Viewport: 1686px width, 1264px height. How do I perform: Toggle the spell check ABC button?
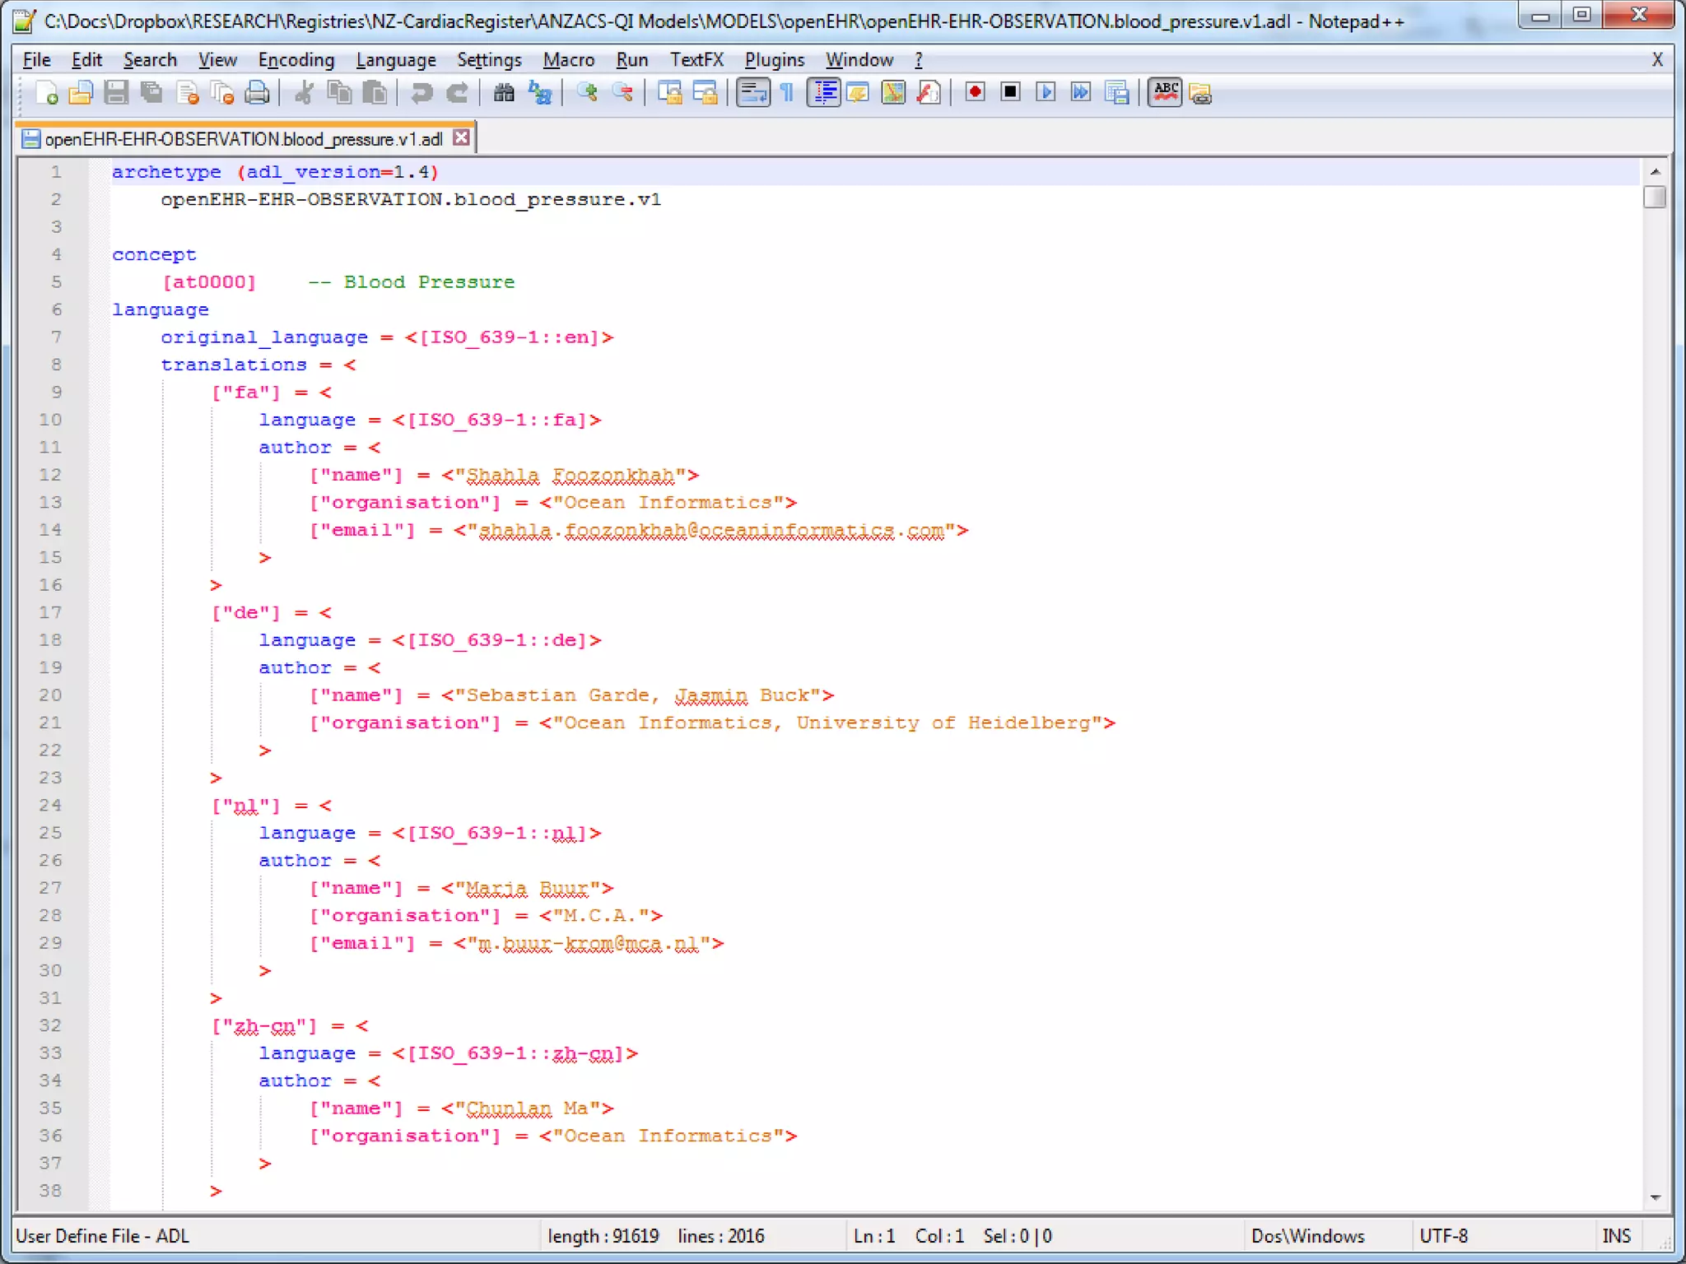click(x=1165, y=93)
